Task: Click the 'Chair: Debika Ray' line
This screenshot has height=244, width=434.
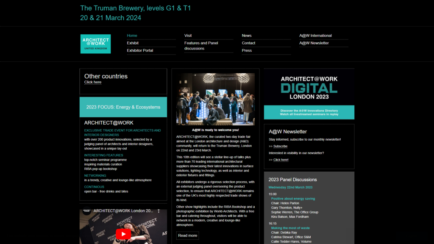Action: coord(284,233)
